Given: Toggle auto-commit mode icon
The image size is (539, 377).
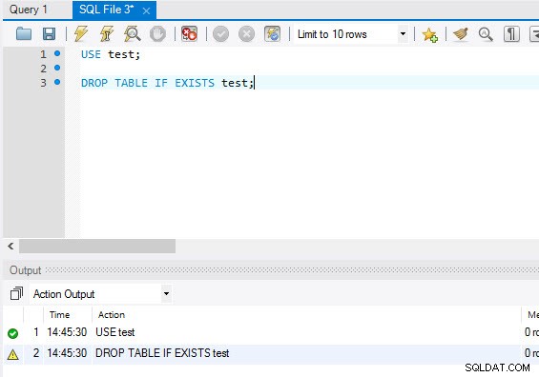Looking at the screenshot, I should tap(272, 34).
